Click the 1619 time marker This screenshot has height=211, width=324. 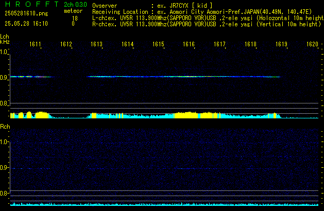pyautogui.click(x=281, y=44)
